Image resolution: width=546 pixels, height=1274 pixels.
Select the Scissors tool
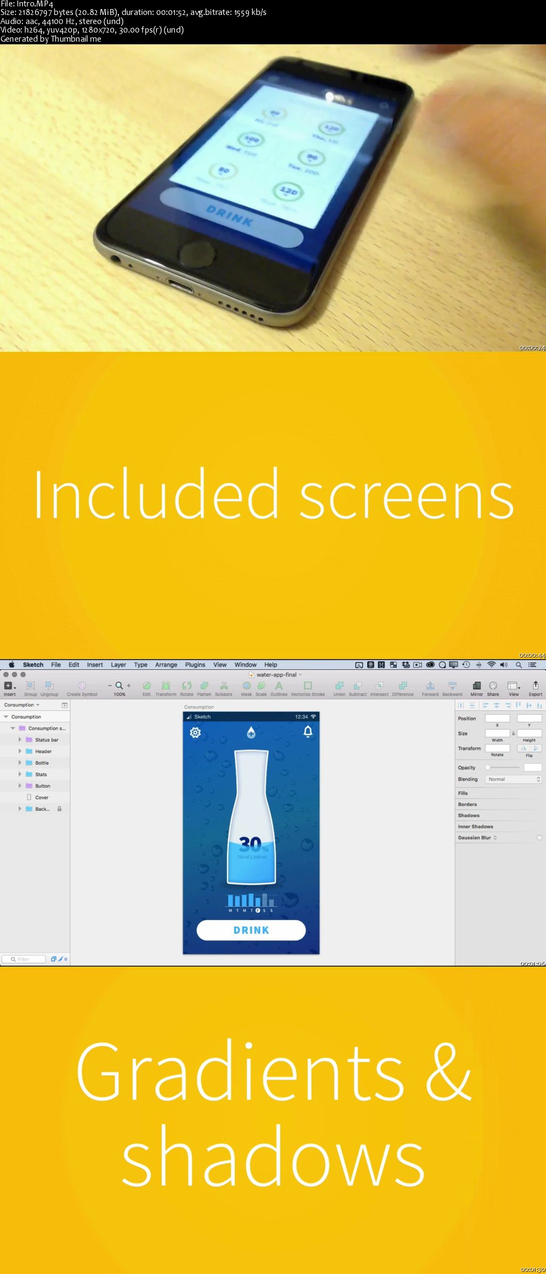pyautogui.click(x=224, y=686)
